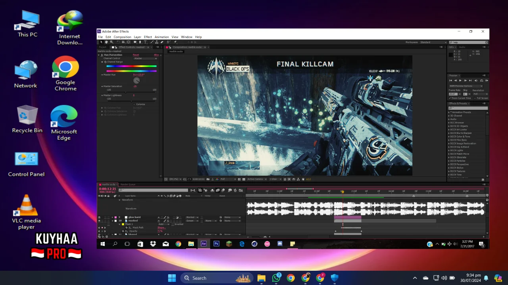Click the Windows Start button
The height and width of the screenshot is (285, 508).
pos(172,278)
